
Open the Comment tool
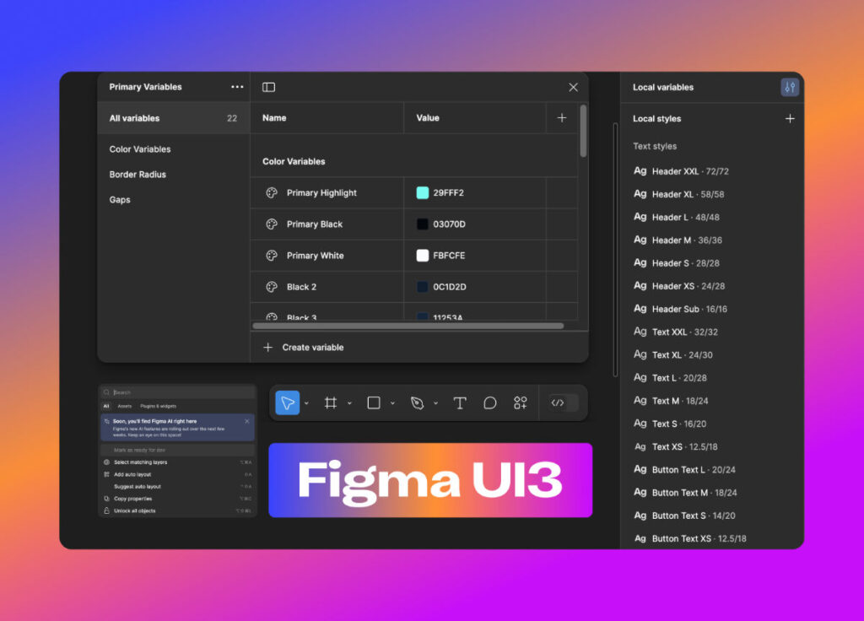tap(490, 403)
